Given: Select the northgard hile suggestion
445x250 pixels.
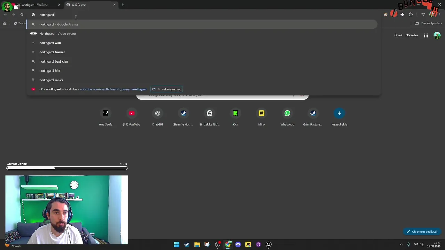Looking at the screenshot, I should [x=202, y=70].
